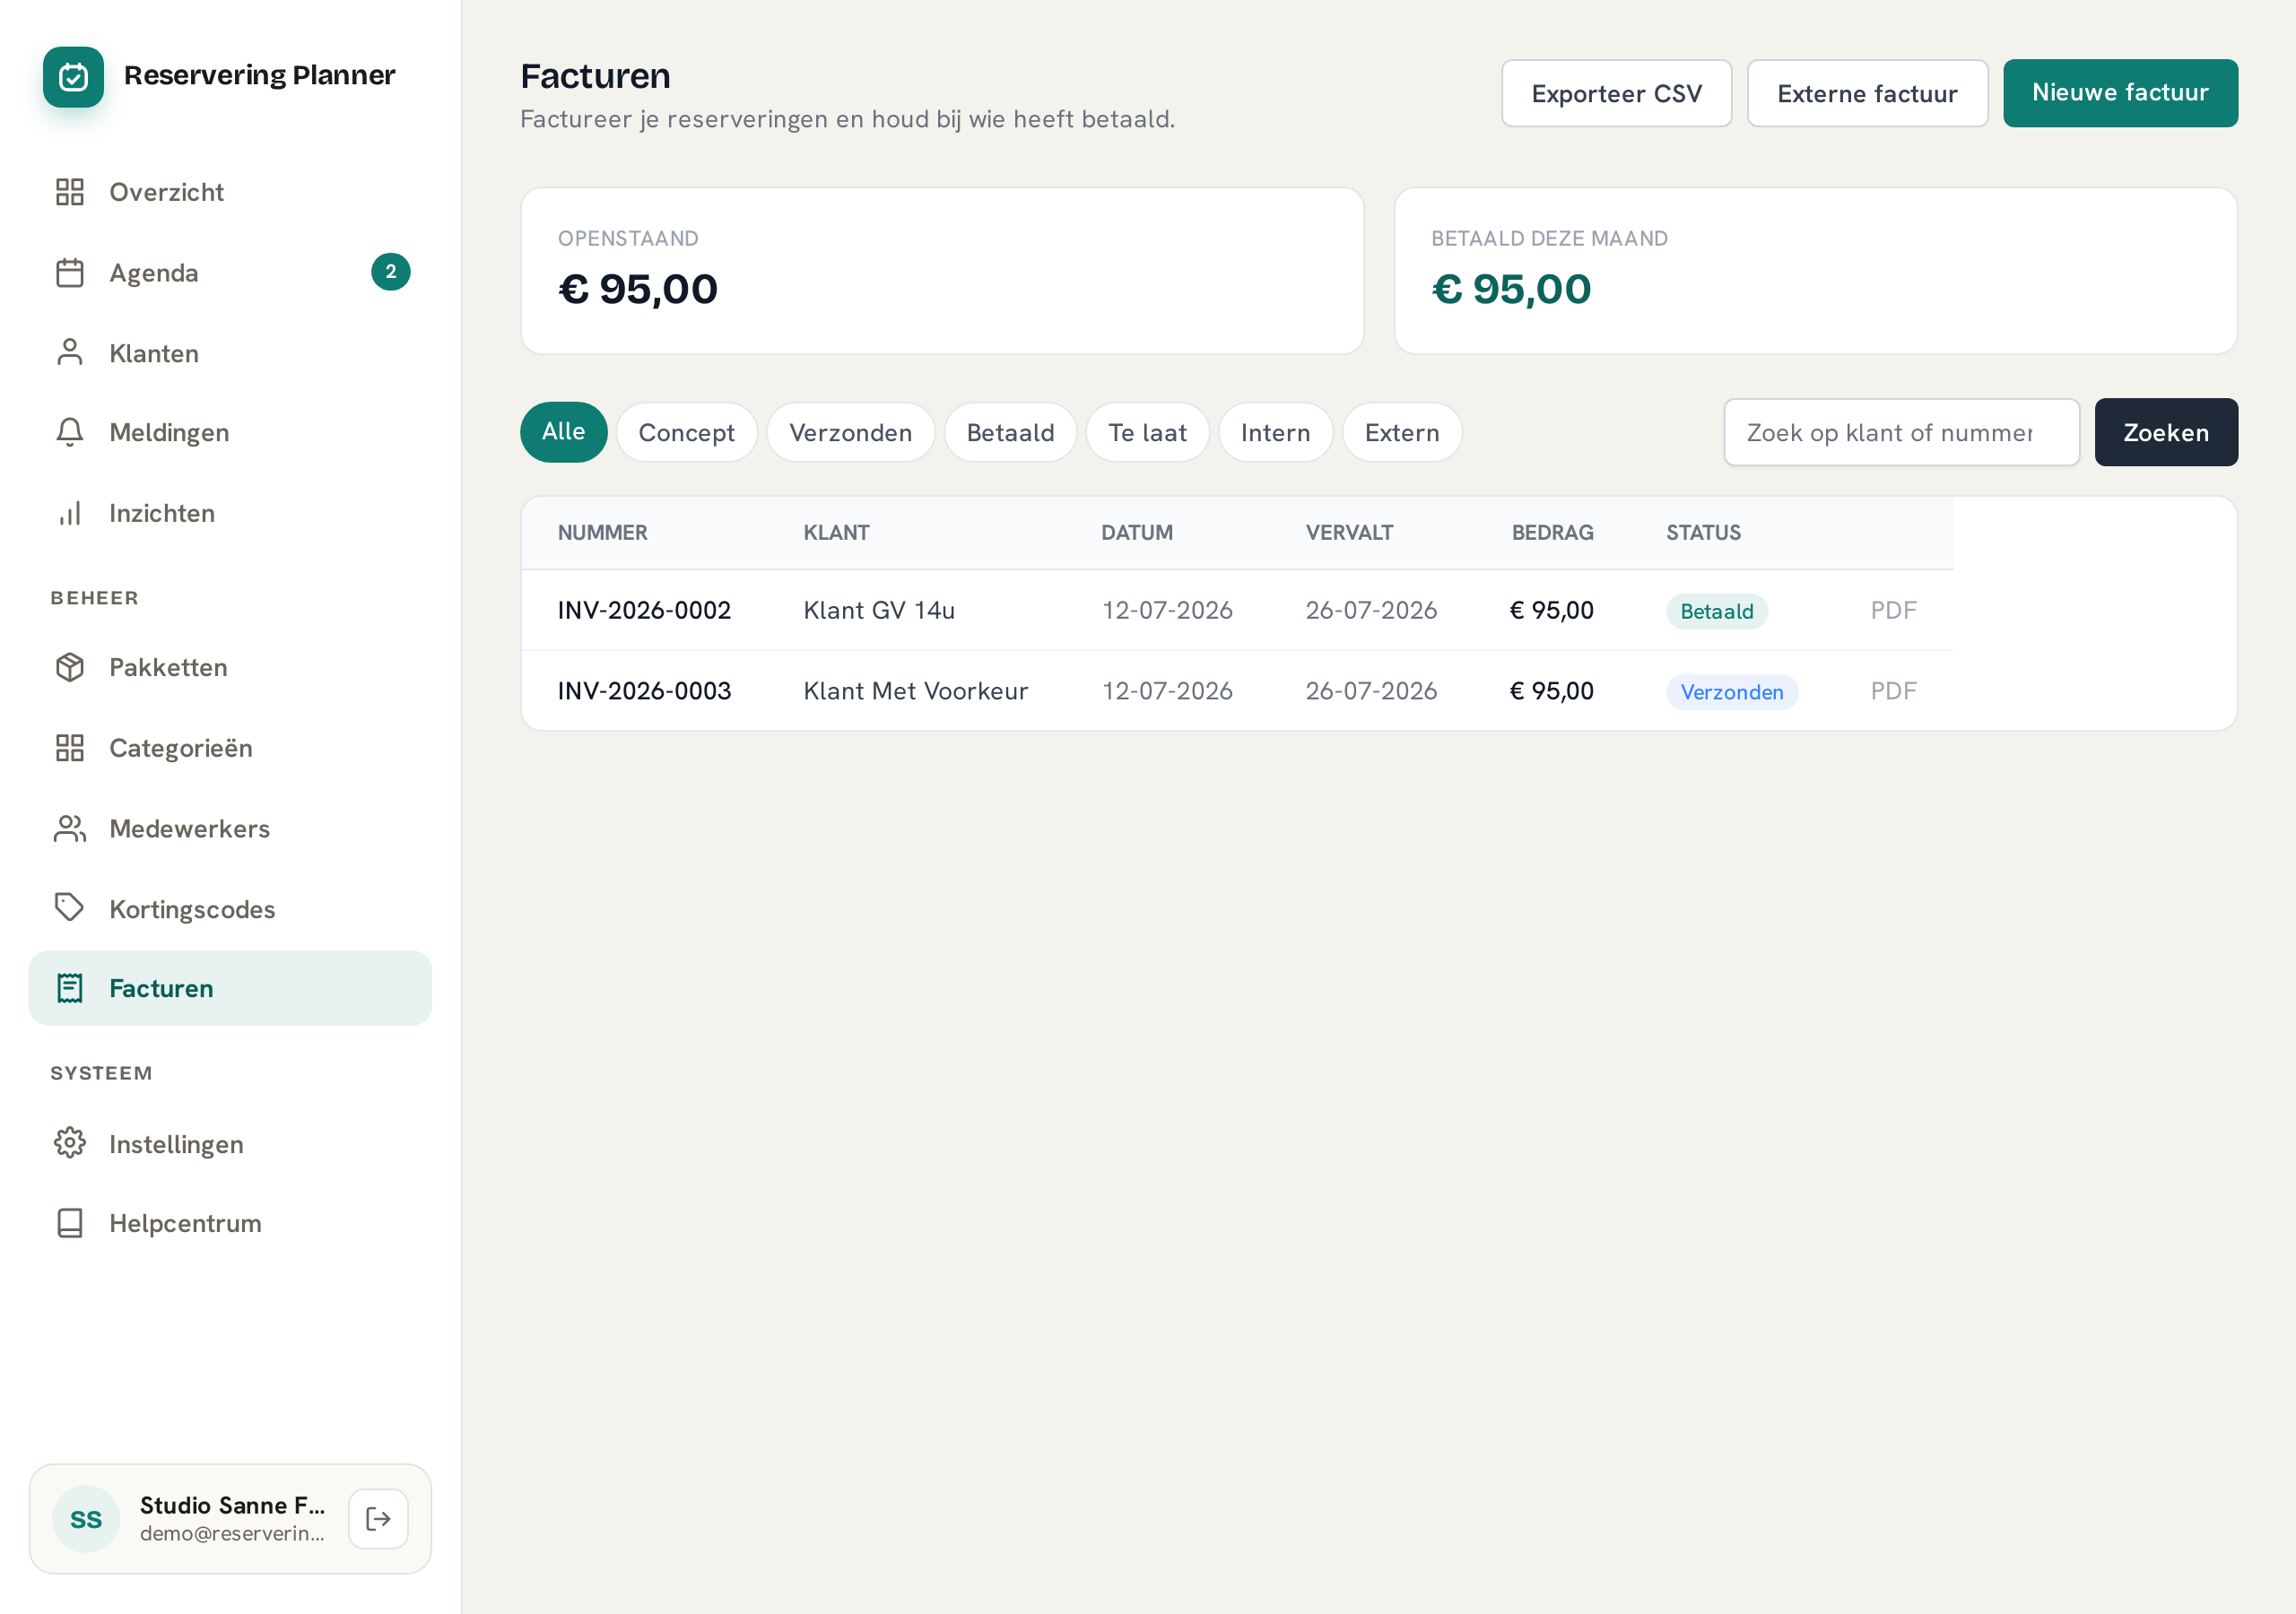
Task: Click the Medewerkers people icon
Action: tap(70, 828)
